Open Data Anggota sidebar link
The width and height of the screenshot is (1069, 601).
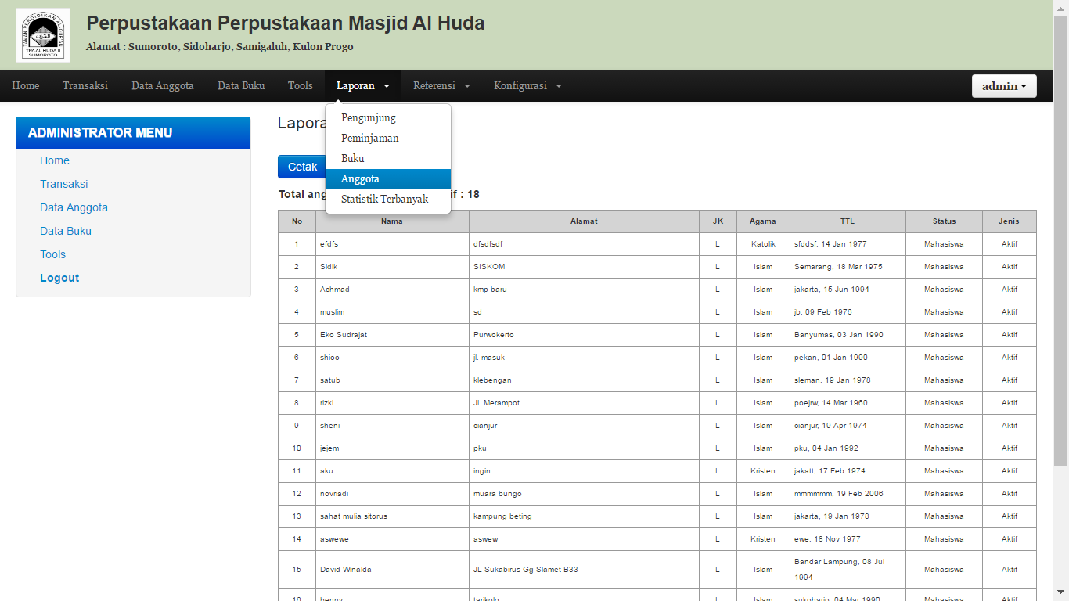[74, 207]
